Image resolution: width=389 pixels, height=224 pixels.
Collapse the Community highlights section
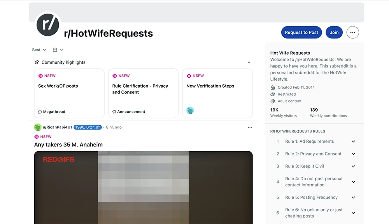[x=249, y=62]
